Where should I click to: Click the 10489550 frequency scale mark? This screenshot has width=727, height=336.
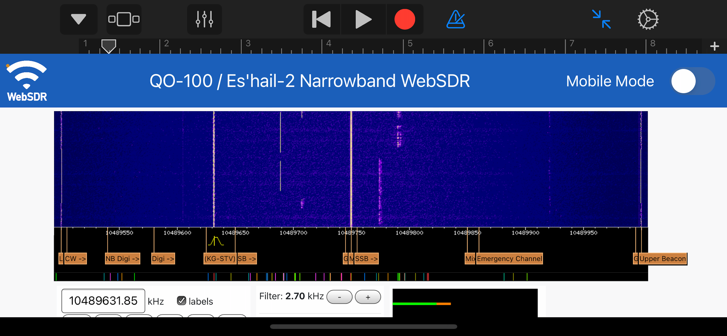(119, 233)
